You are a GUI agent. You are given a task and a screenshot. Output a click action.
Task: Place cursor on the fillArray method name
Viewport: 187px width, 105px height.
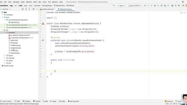click(x=67, y=60)
